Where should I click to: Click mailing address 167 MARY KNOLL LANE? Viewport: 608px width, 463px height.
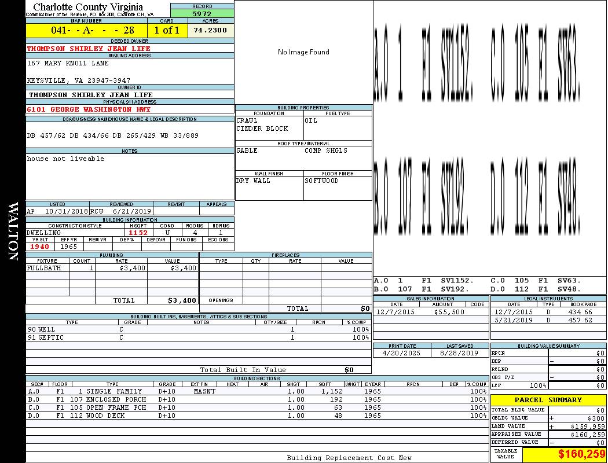click(x=68, y=63)
